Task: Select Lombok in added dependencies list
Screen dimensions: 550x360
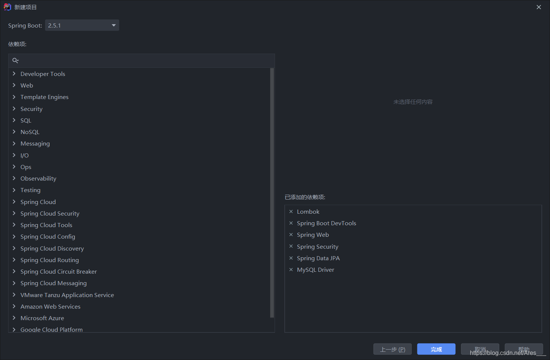Action: click(308, 211)
